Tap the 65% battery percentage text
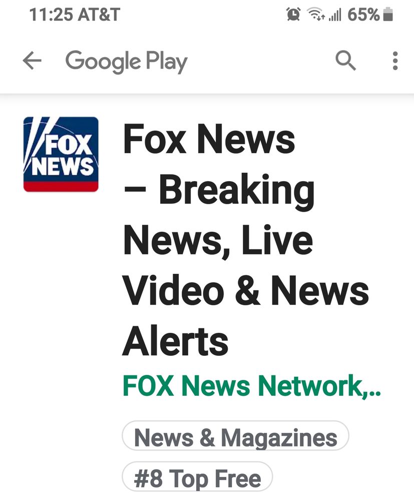The width and height of the screenshot is (414, 500). point(363,15)
